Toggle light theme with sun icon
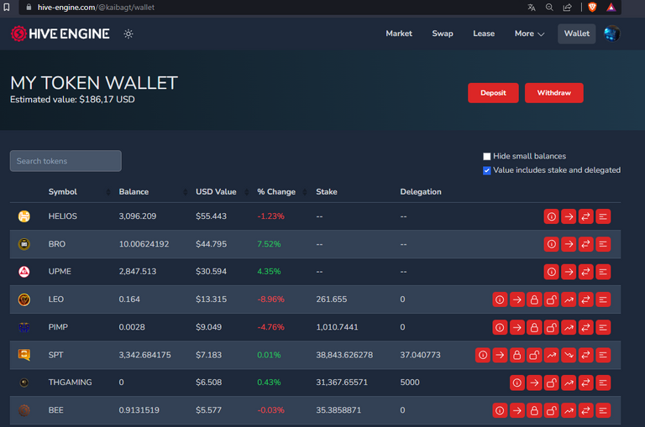Screen dimensions: 645x427 click(128, 34)
